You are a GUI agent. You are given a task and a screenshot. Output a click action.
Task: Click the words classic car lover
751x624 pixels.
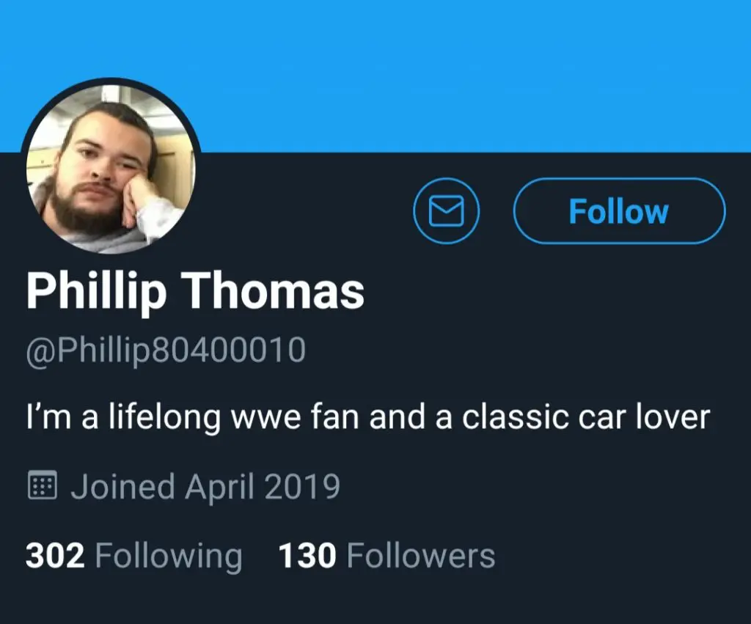pyautogui.click(x=586, y=417)
